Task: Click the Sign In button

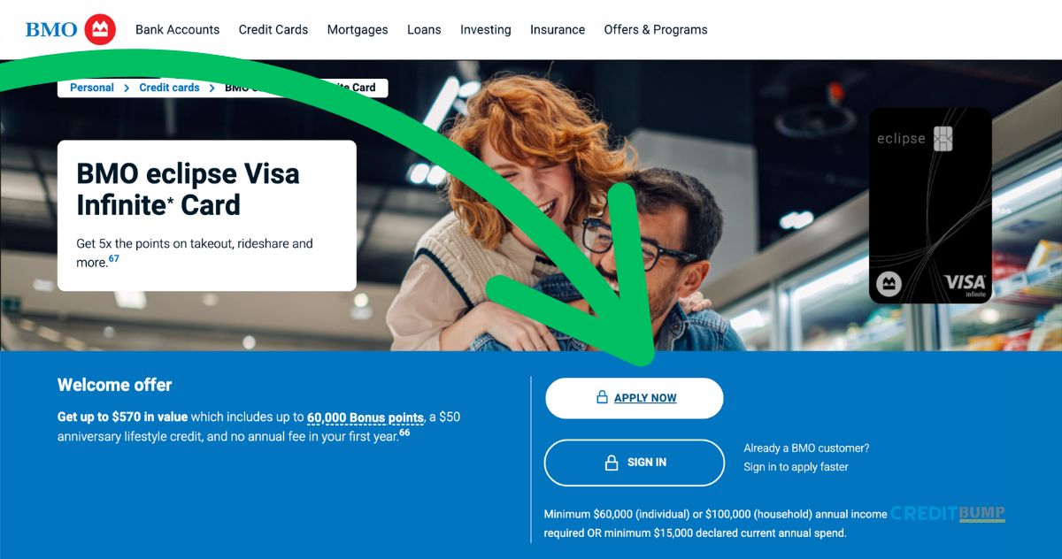Action: 635,463
